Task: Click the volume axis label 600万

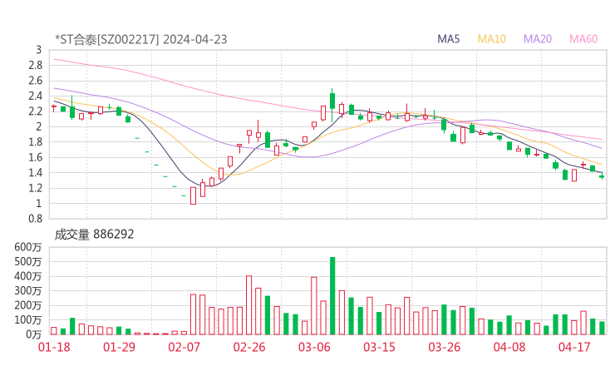Action: click(x=28, y=247)
